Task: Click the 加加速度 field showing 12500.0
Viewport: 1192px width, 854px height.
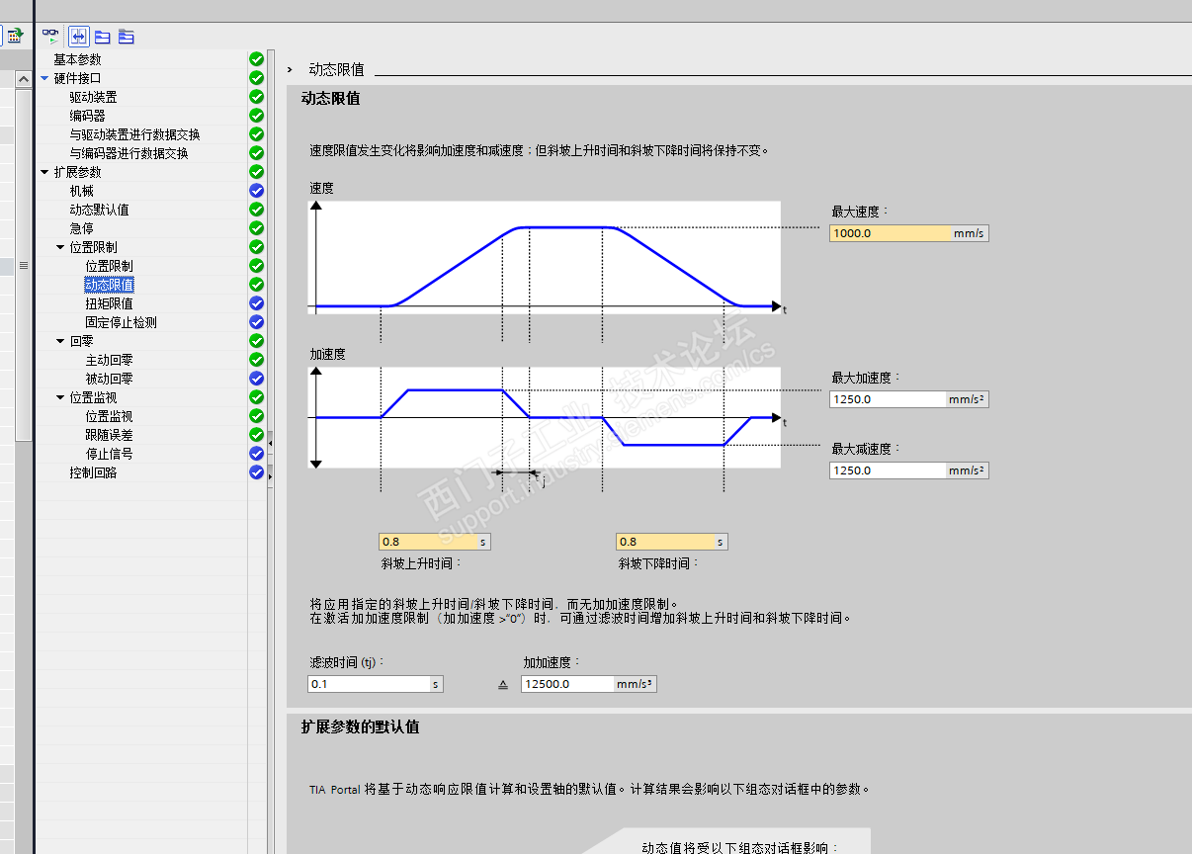Action: [567, 684]
